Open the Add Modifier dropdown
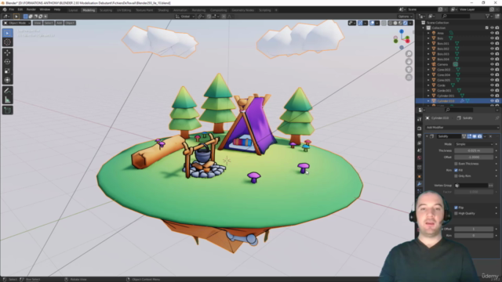502x282 pixels. click(462, 127)
